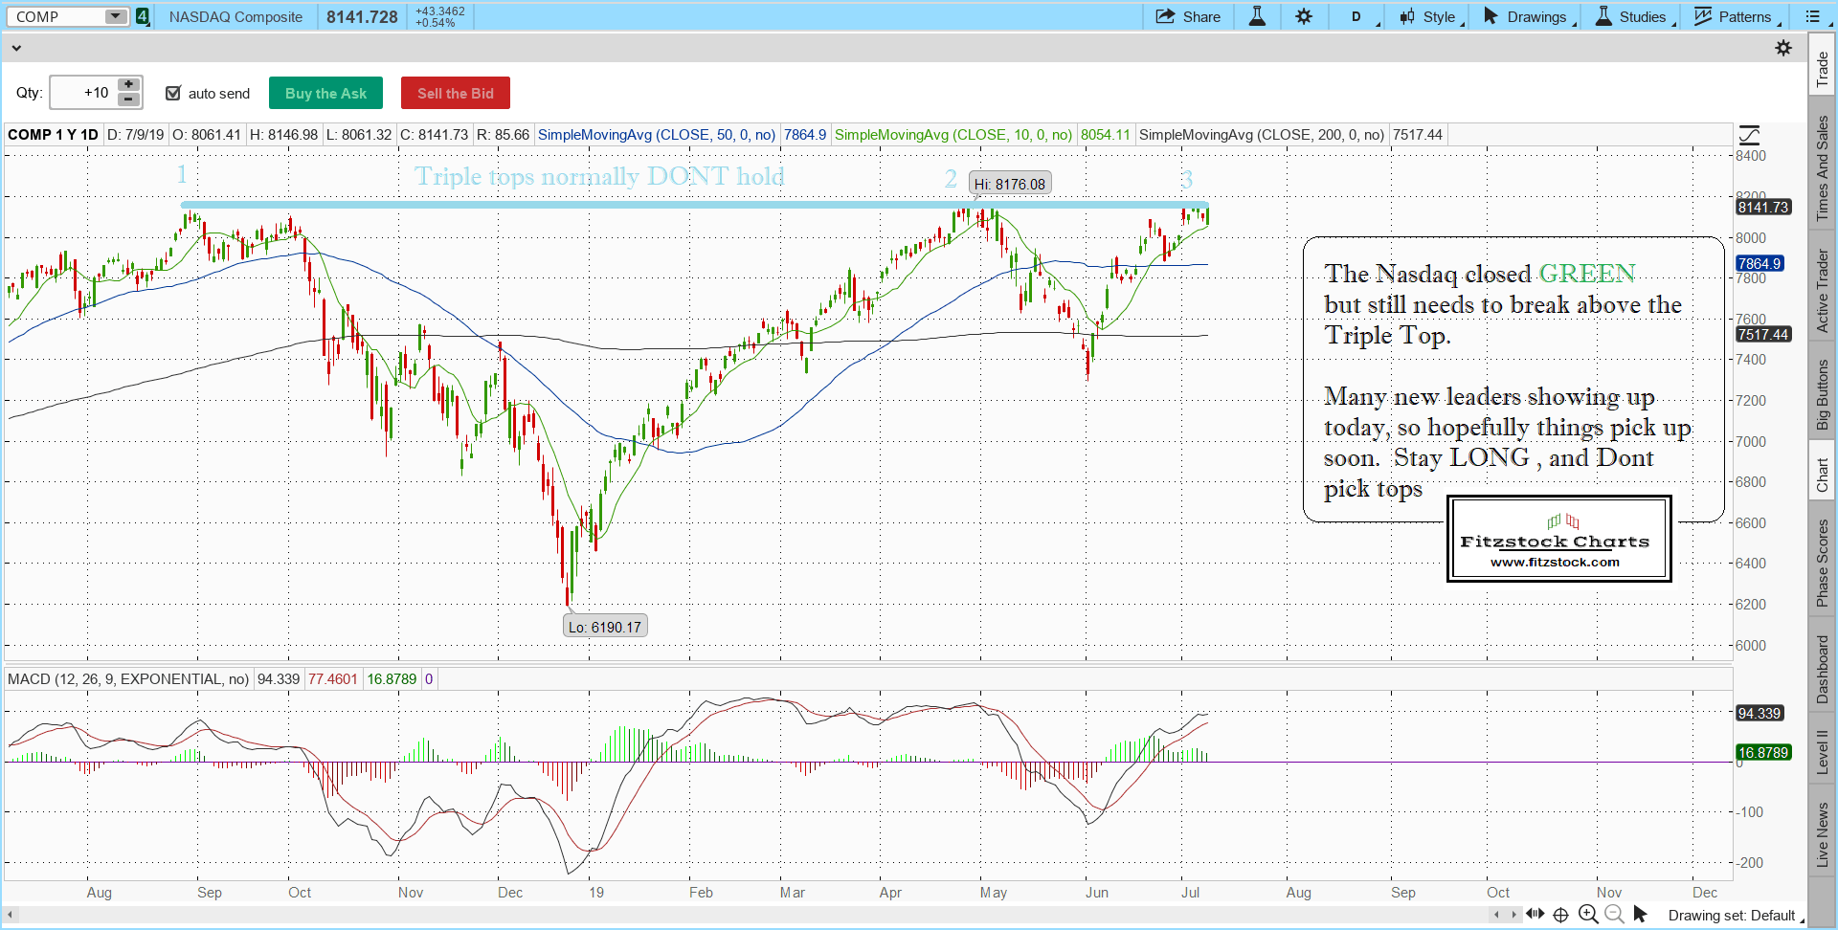Click the trade panel gear icon
Viewport: 1838px width, 930px height.
coord(1783,48)
